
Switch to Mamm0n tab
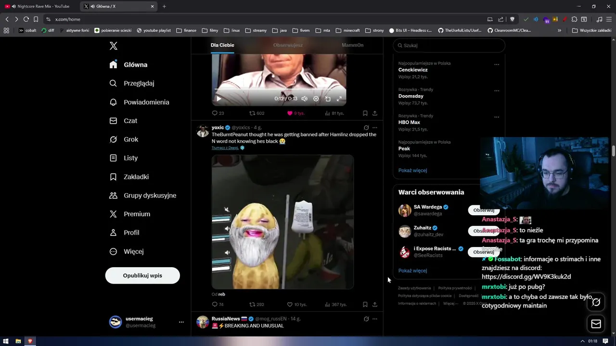[352, 45]
